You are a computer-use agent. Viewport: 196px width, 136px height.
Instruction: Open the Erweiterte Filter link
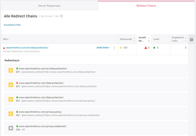(12, 25)
